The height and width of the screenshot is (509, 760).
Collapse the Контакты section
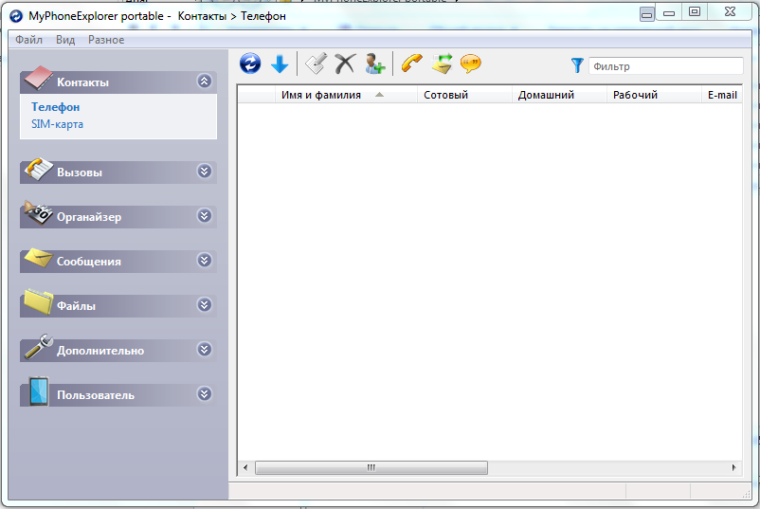pyautogui.click(x=204, y=82)
